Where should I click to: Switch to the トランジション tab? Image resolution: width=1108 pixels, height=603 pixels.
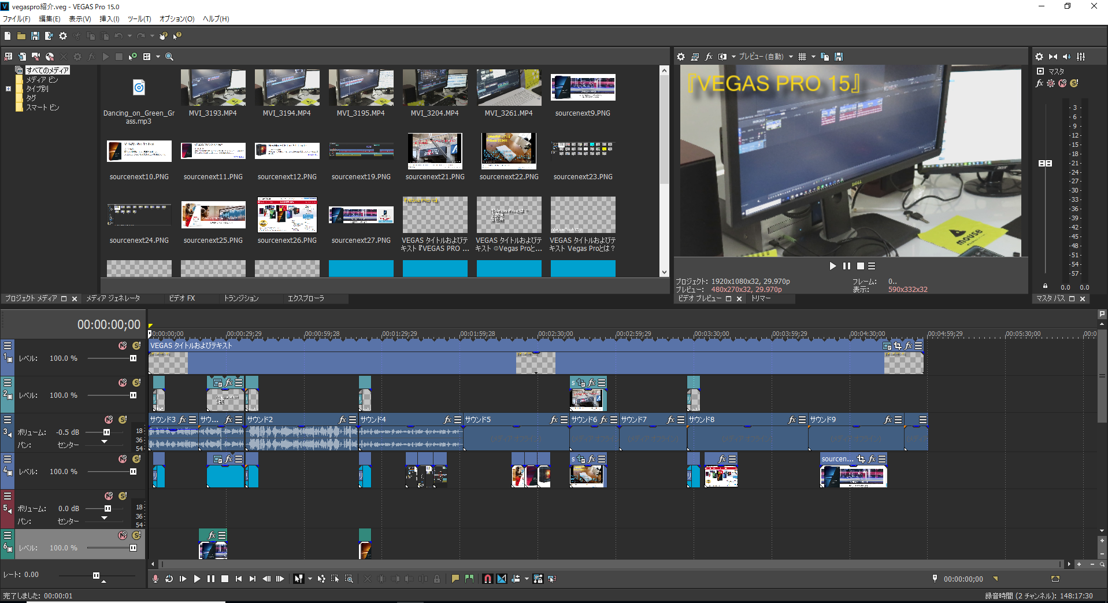[x=241, y=298]
